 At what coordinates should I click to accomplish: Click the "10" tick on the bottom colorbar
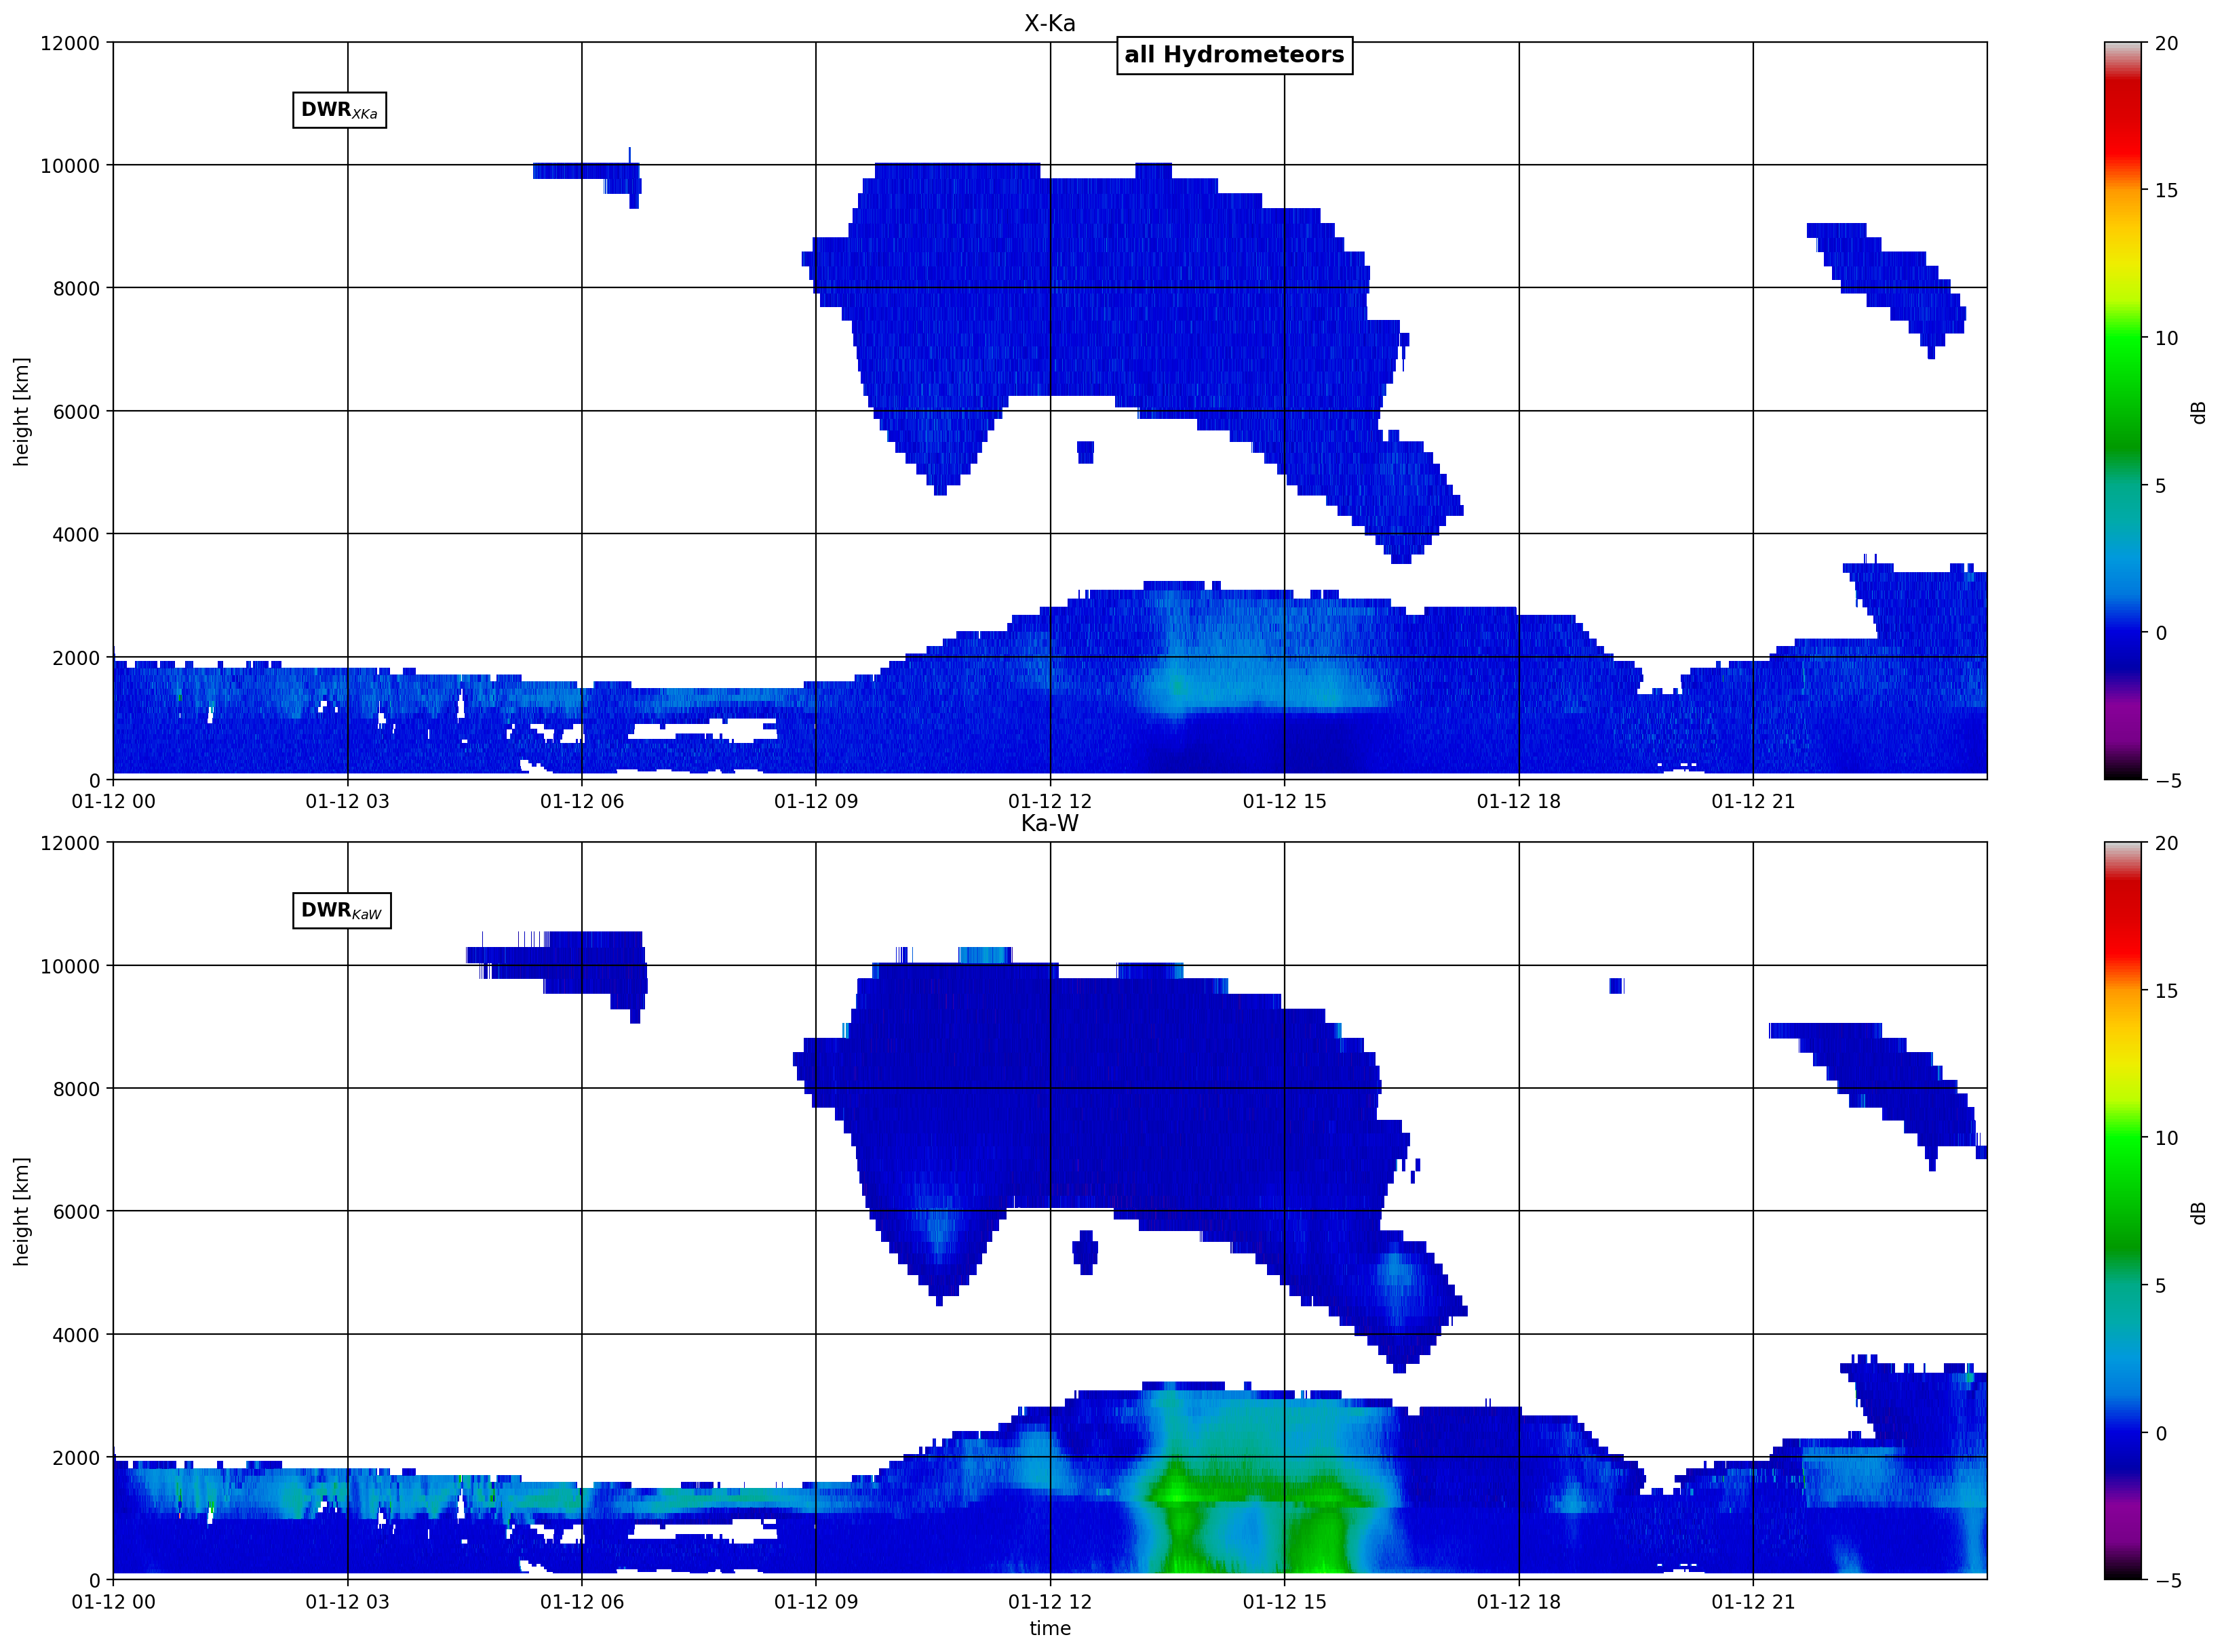click(x=2166, y=1138)
